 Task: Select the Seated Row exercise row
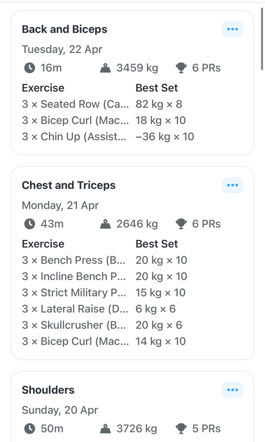pyautogui.click(x=132, y=104)
